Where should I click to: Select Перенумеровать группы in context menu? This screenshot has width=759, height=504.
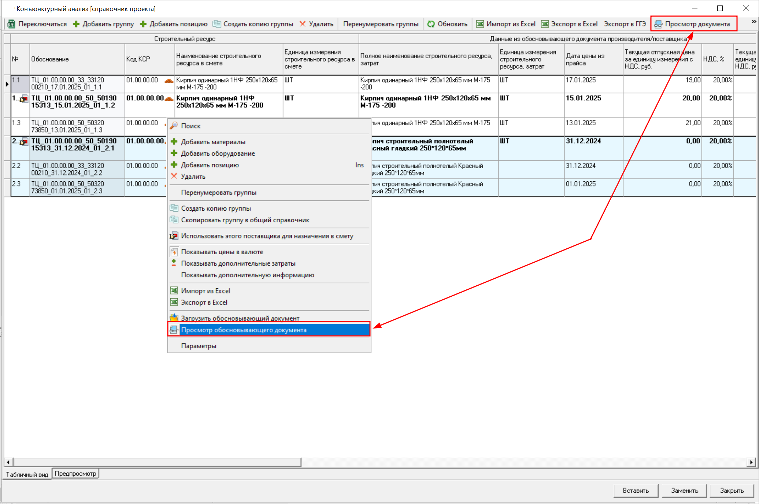[x=269, y=193]
